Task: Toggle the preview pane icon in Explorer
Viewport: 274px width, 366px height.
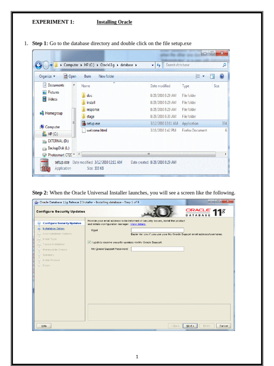Action: click(212, 76)
